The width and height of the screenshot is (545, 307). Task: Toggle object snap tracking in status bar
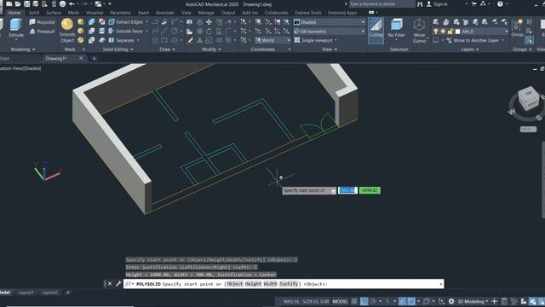(402, 301)
